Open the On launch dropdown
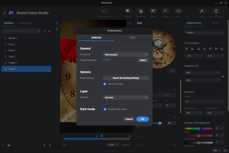Viewport: 229px width, 153px height. tap(126, 54)
